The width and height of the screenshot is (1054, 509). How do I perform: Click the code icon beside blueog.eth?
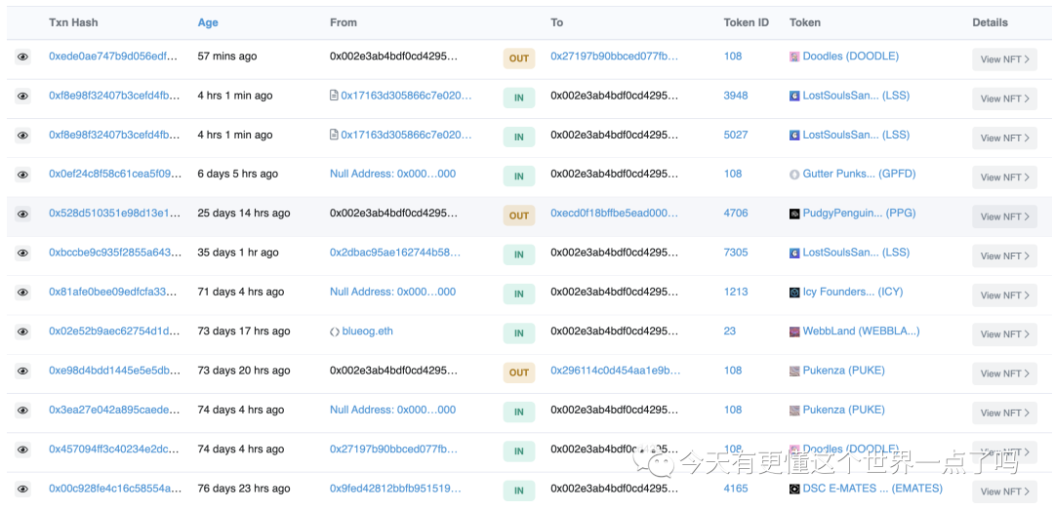[335, 332]
